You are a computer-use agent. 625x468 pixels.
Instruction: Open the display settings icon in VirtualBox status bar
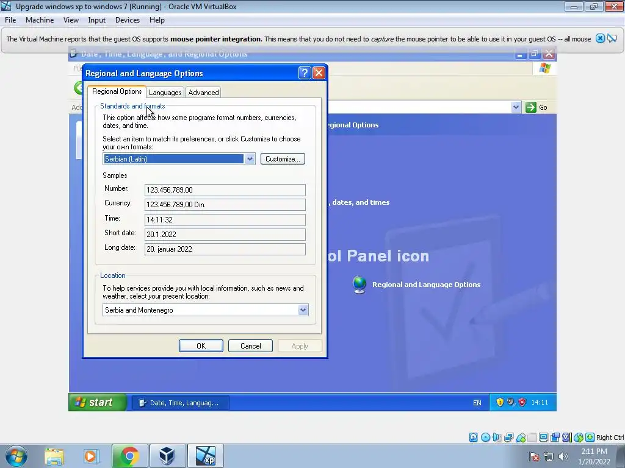pos(543,438)
